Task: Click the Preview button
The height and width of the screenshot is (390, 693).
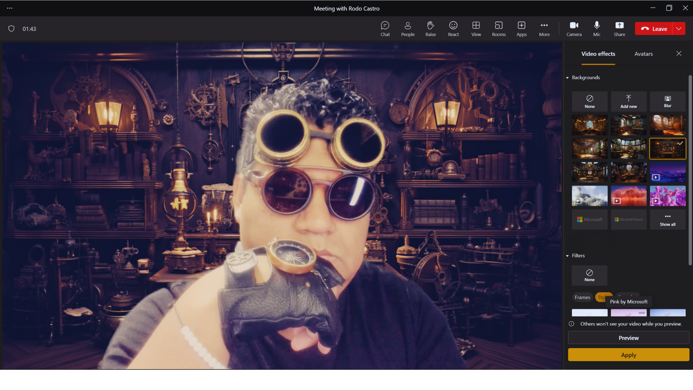Action: (628, 338)
